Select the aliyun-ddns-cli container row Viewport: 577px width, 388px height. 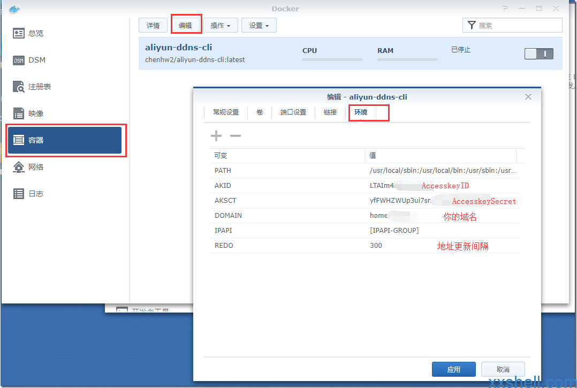tap(350, 54)
